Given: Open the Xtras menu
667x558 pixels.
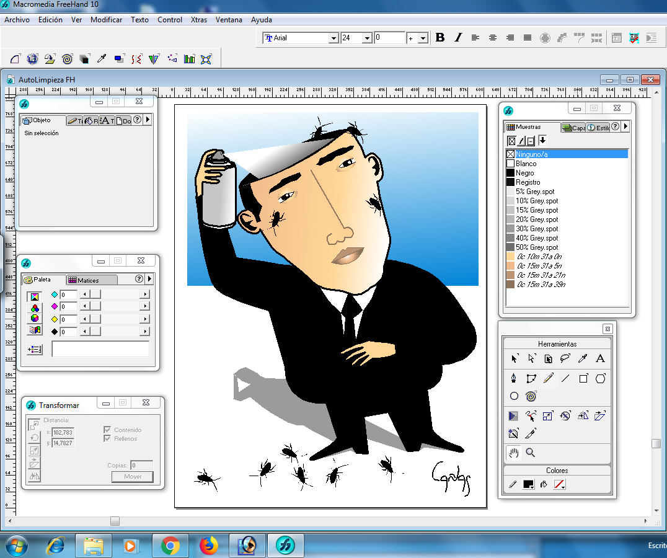Looking at the screenshot, I should coord(198,20).
